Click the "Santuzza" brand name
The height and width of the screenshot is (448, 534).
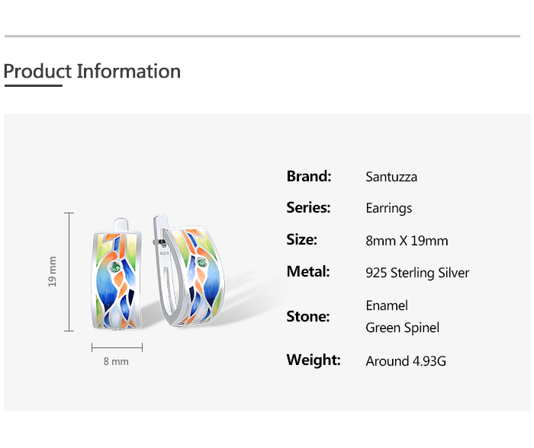(391, 177)
